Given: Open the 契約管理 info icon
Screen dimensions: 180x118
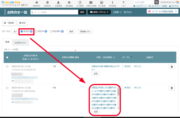Looking at the screenshot, I should coord(113,3).
